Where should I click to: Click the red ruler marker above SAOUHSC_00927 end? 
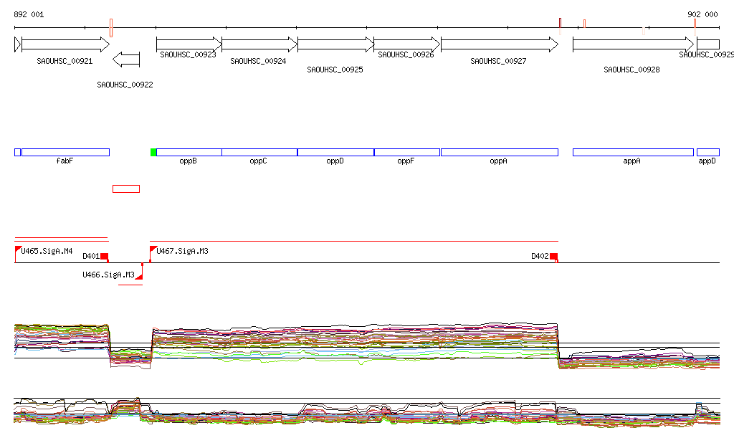pos(560,23)
